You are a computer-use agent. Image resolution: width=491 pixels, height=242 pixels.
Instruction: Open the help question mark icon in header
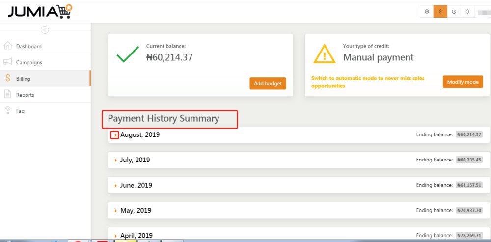pos(454,12)
